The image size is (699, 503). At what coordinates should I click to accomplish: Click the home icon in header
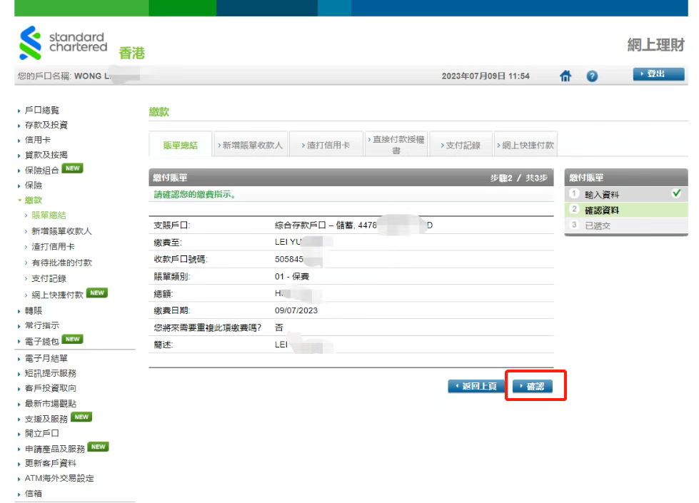[x=565, y=76]
